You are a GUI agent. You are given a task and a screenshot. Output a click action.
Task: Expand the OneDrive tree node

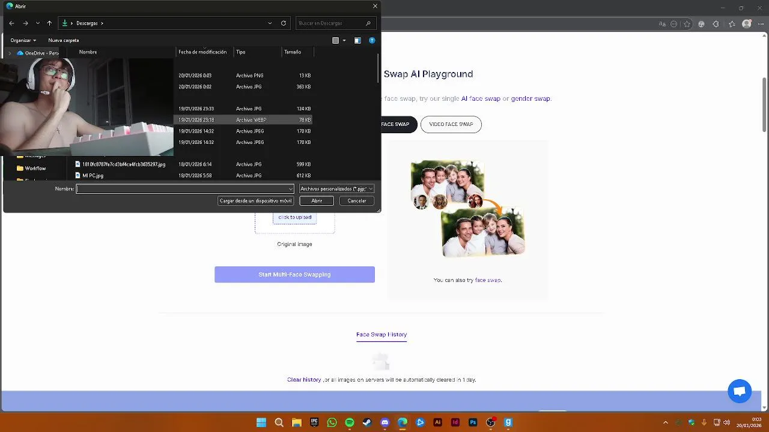[x=10, y=53]
